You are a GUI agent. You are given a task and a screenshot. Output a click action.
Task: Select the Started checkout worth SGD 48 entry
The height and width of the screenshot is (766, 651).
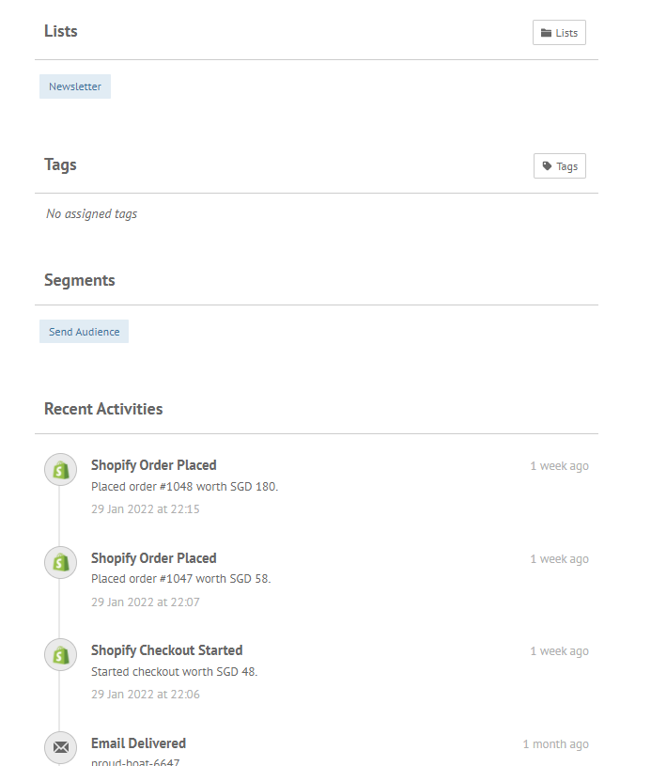coord(175,671)
